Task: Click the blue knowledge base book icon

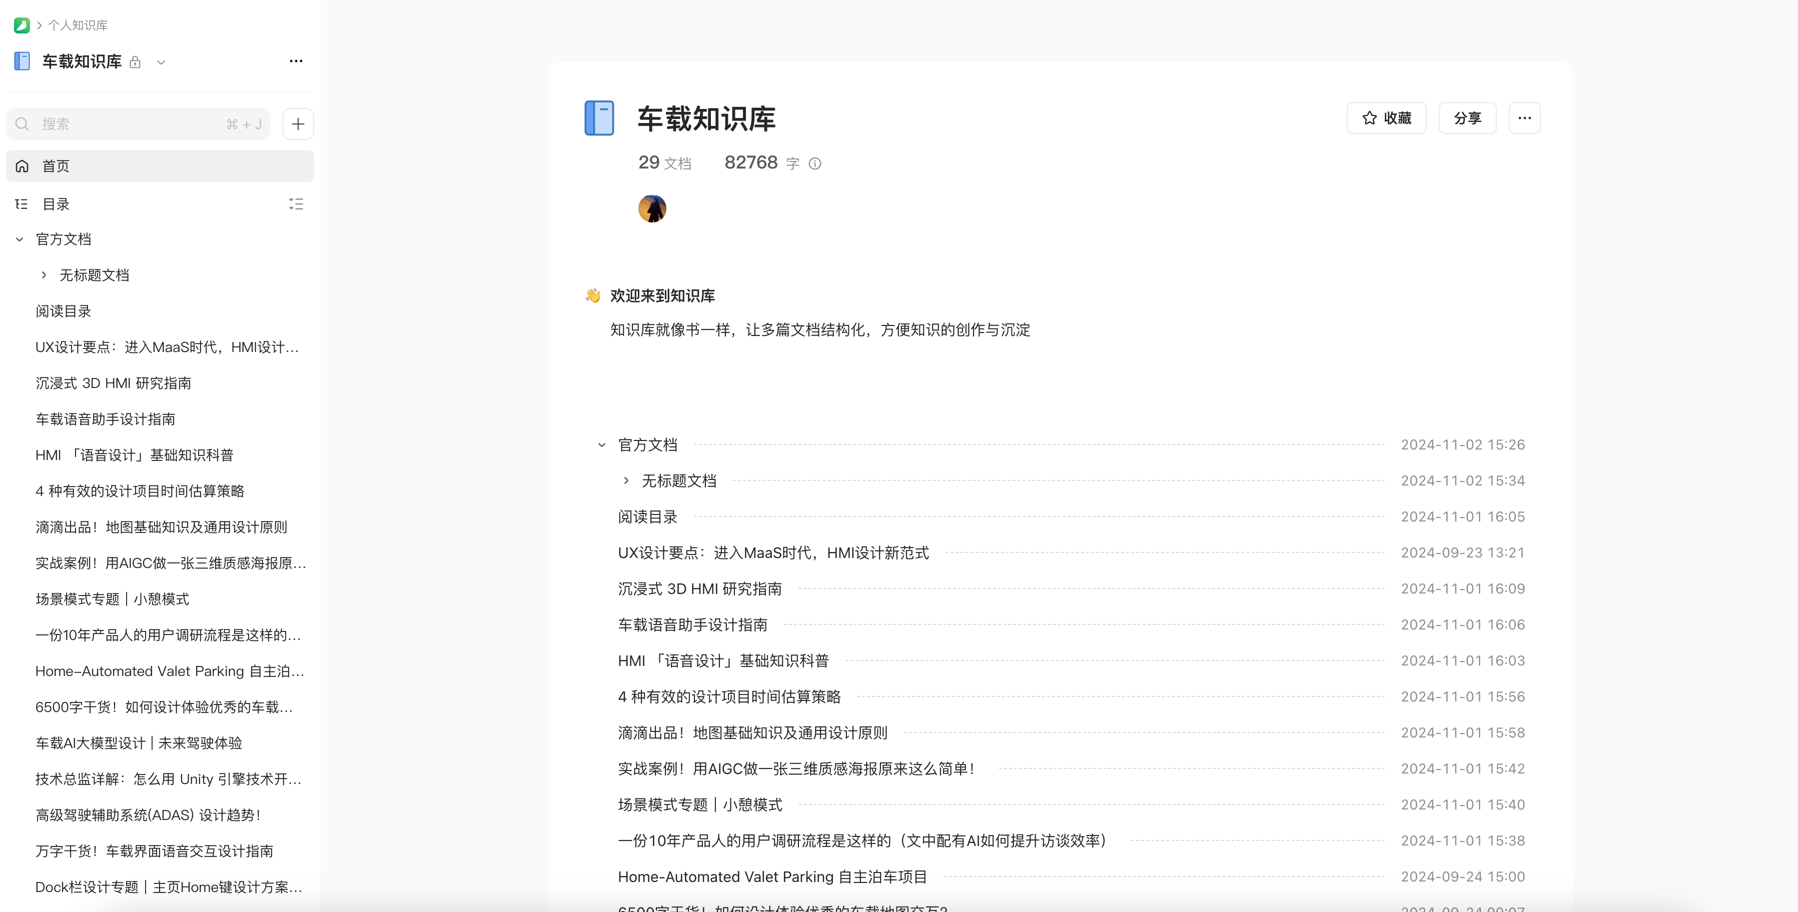Action: click(x=599, y=118)
